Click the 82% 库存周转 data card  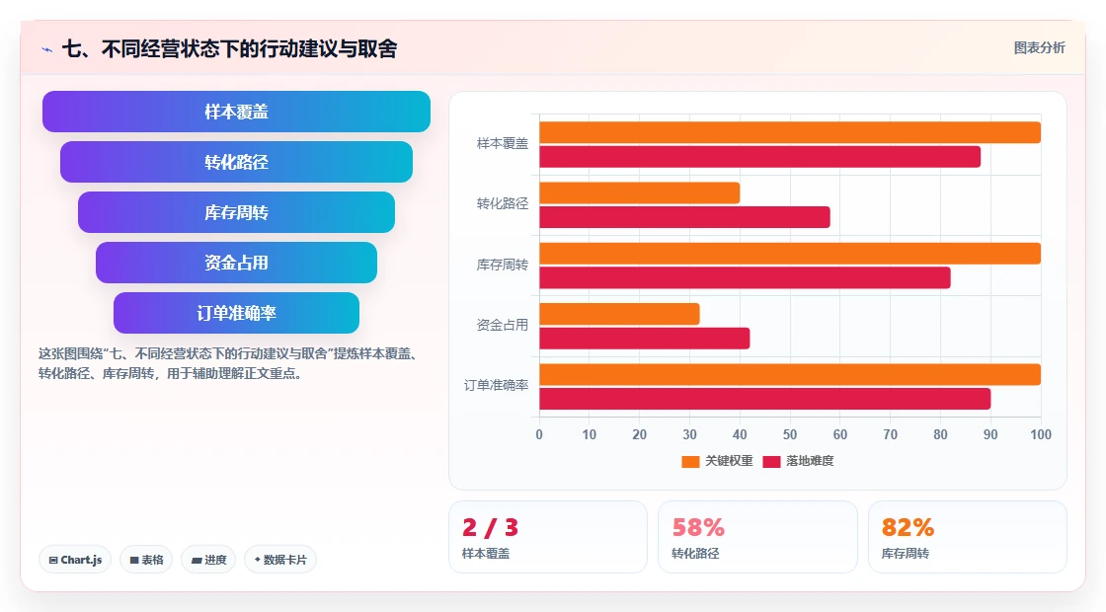pyautogui.click(x=967, y=537)
